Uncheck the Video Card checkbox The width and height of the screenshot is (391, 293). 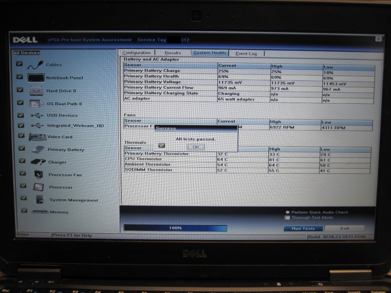21,135
